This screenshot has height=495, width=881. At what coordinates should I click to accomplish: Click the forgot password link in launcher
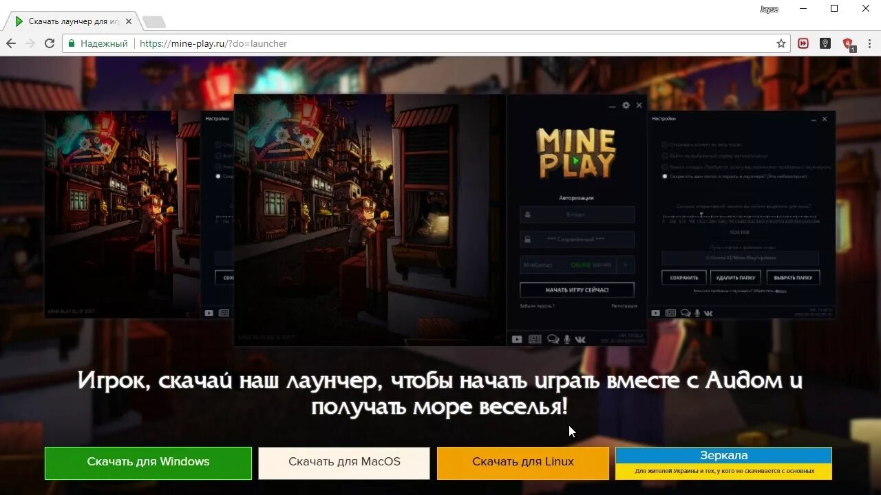click(538, 306)
